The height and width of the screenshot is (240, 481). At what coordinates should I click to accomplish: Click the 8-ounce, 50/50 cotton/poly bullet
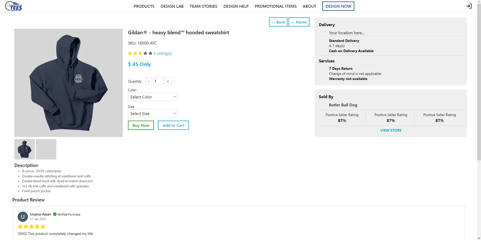pyautogui.click(x=41, y=171)
